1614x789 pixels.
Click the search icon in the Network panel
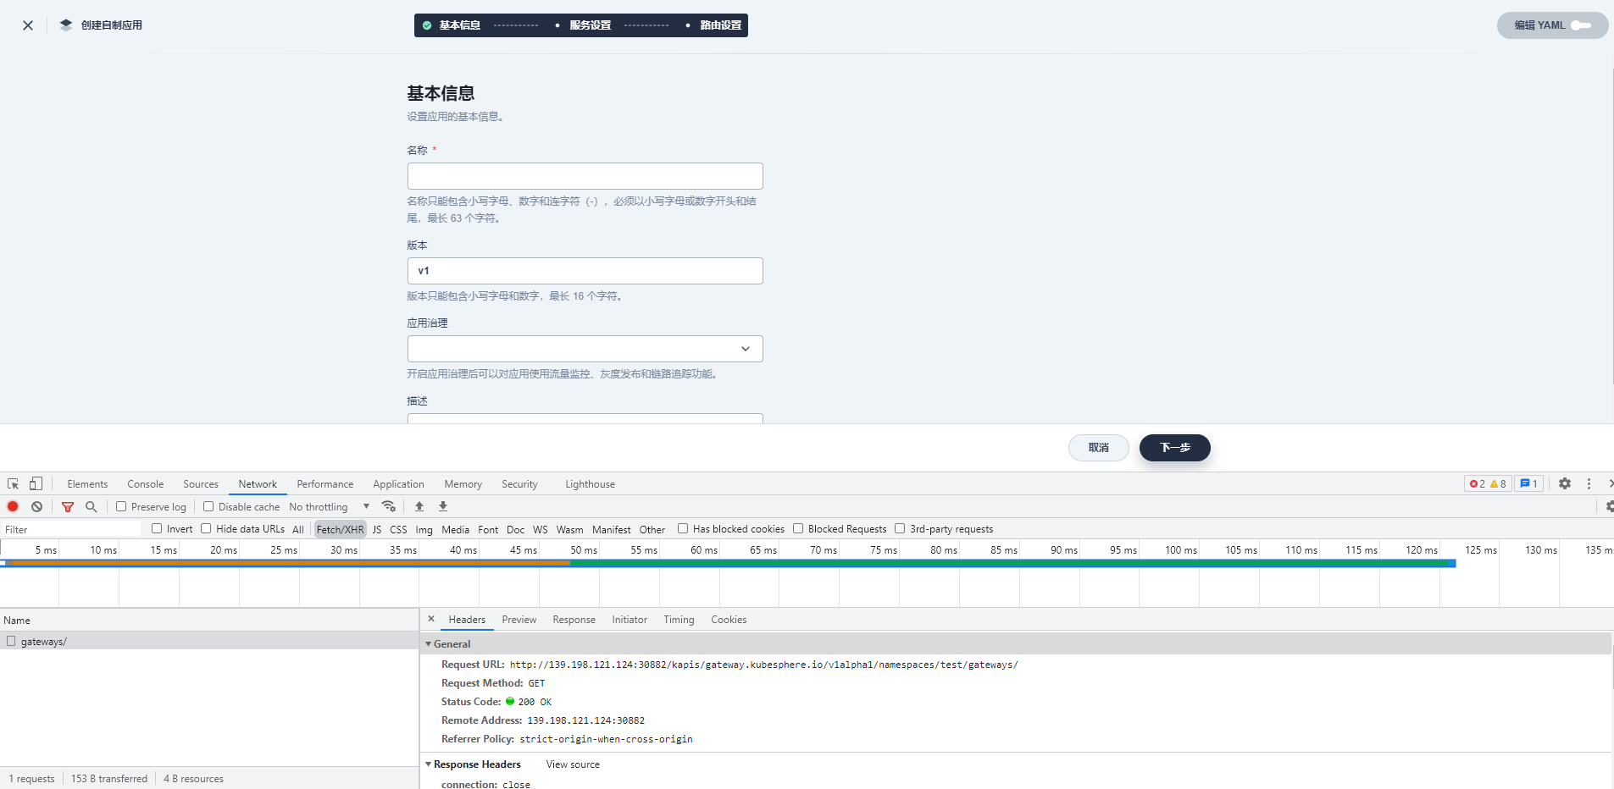click(92, 506)
